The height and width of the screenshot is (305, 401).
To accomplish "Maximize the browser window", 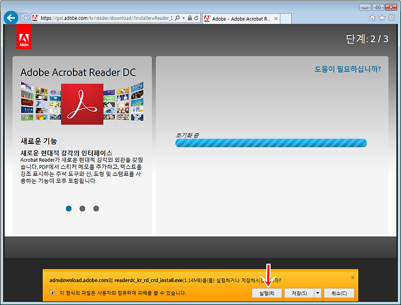I will click(378, 7).
